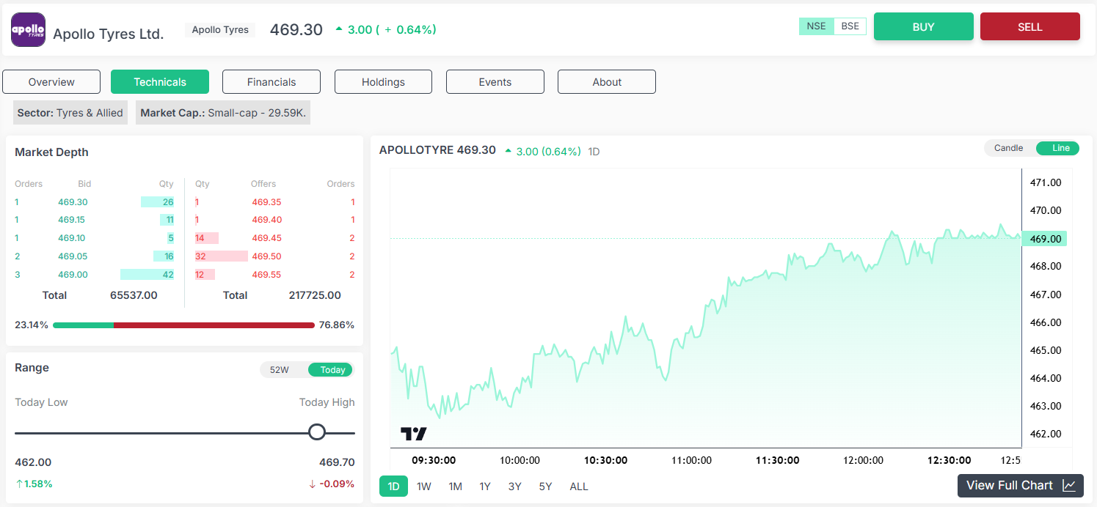
Task: Click the 471.00 price axis label
Action: click(1046, 182)
